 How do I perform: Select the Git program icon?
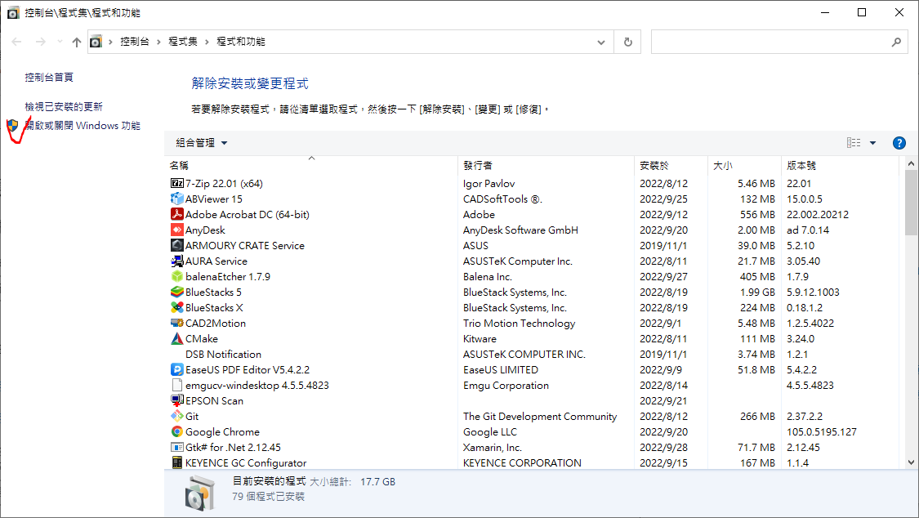click(177, 416)
